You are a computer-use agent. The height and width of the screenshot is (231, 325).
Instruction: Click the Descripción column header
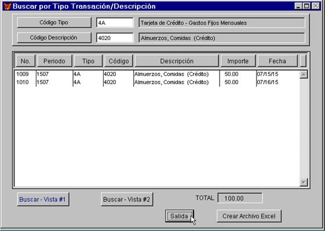click(177, 61)
